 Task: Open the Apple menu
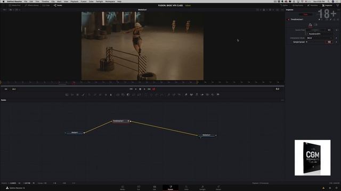pyautogui.click(x=3, y=1)
